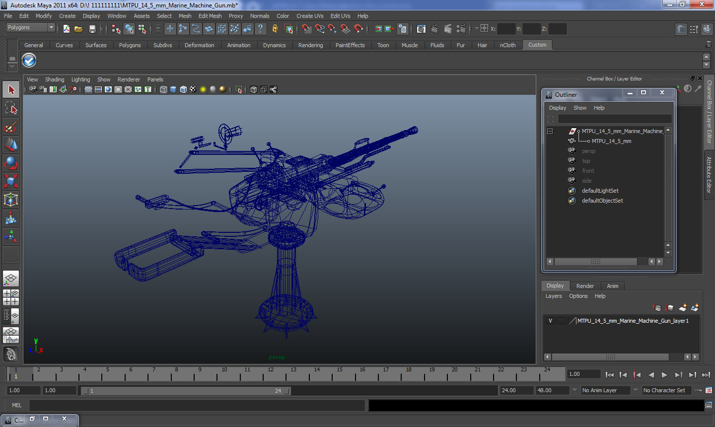715x427 pixels.
Task: Toggle the layer1 display type box
Action: coord(562,321)
